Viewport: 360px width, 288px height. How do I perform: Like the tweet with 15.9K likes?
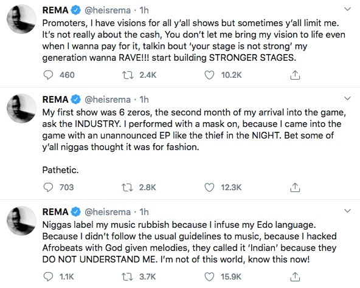click(x=209, y=276)
